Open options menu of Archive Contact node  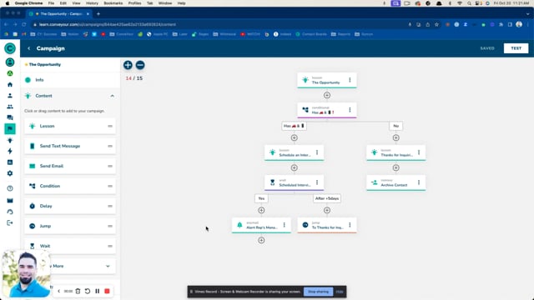[x=419, y=182]
